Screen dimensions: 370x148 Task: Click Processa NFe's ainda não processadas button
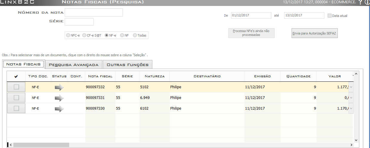pyautogui.click(x=251, y=33)
